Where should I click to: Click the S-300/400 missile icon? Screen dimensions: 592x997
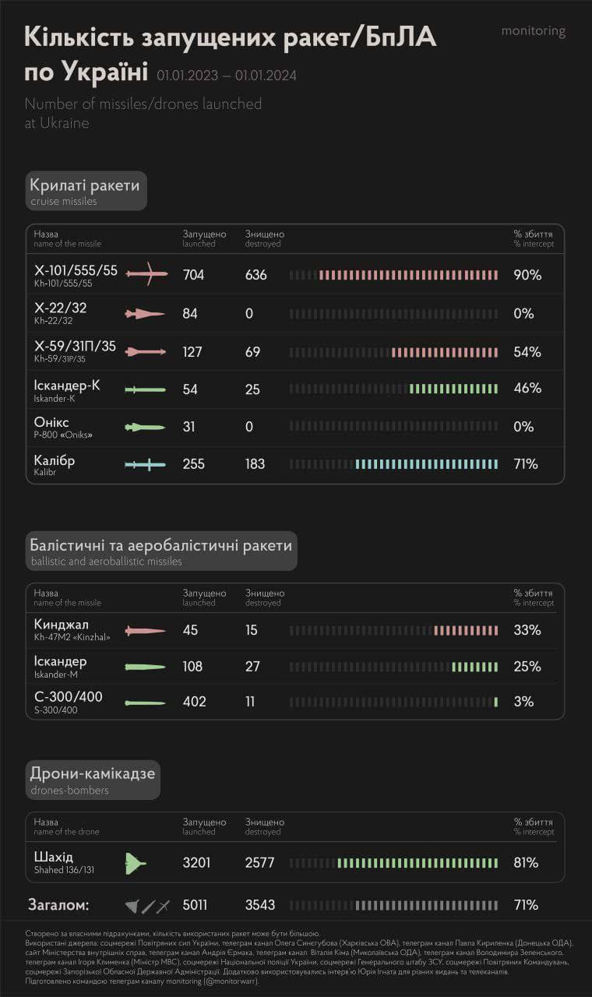146,703
